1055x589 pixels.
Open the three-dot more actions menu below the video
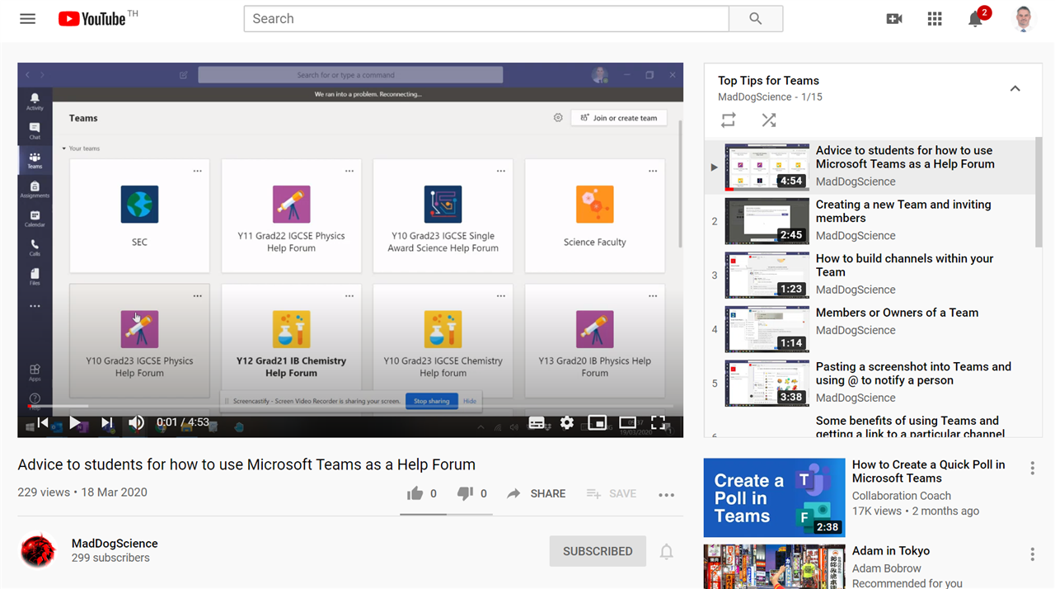pyautogui.click(x=667, y=494)
